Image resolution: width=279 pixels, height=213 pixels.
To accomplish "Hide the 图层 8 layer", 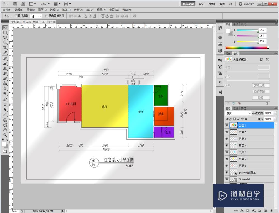I will pyautogui.click(x=227, y=125).
